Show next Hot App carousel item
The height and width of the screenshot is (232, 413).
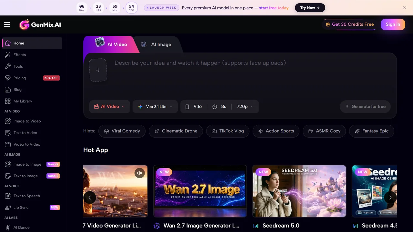[390, 198]
